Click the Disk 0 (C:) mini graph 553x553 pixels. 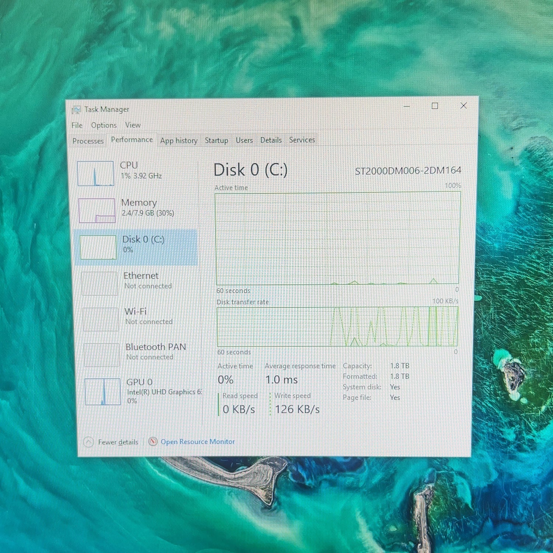(x=98, y=247)
